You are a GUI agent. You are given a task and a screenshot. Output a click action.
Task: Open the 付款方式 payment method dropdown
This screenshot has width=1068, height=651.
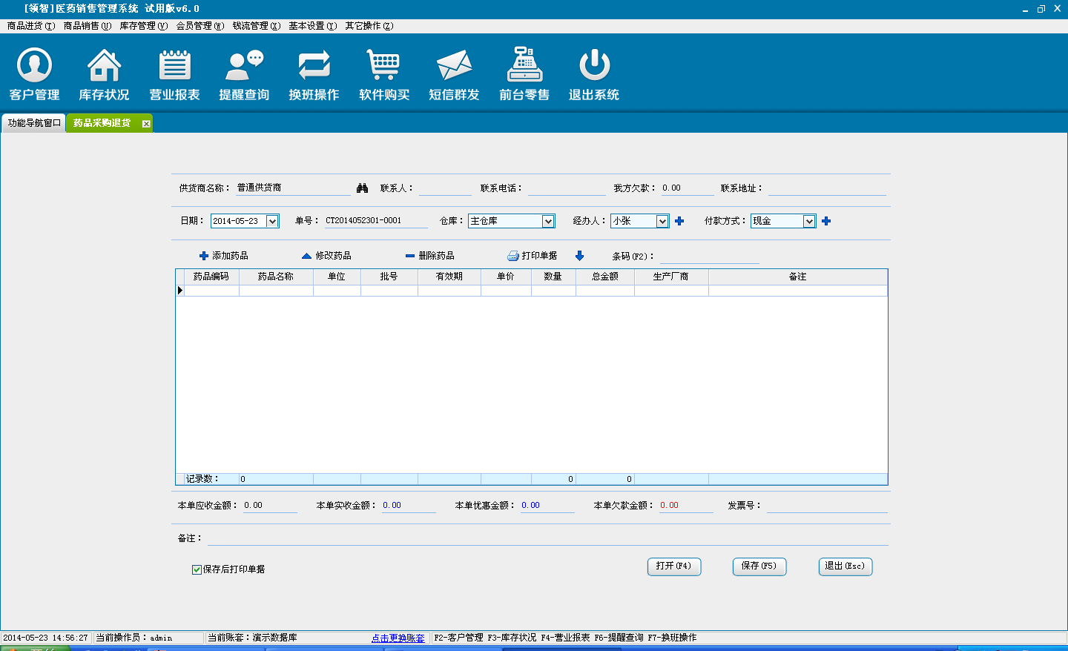(809, 221)
